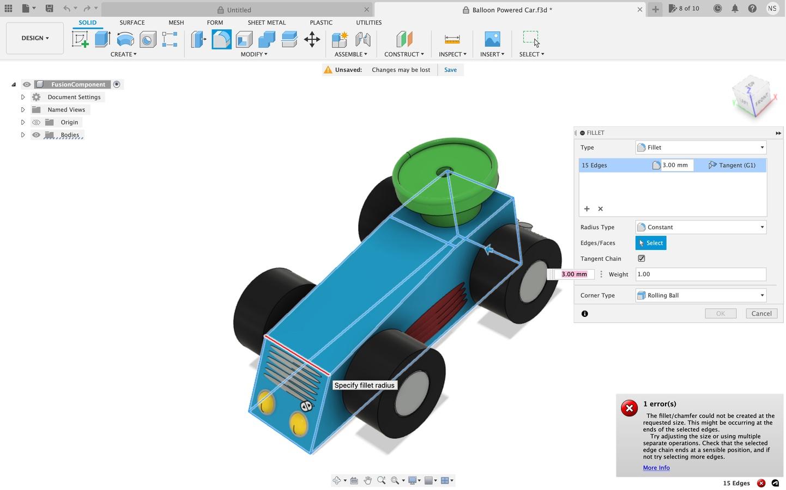Switch to the SURFACE tab

point(132,23)
